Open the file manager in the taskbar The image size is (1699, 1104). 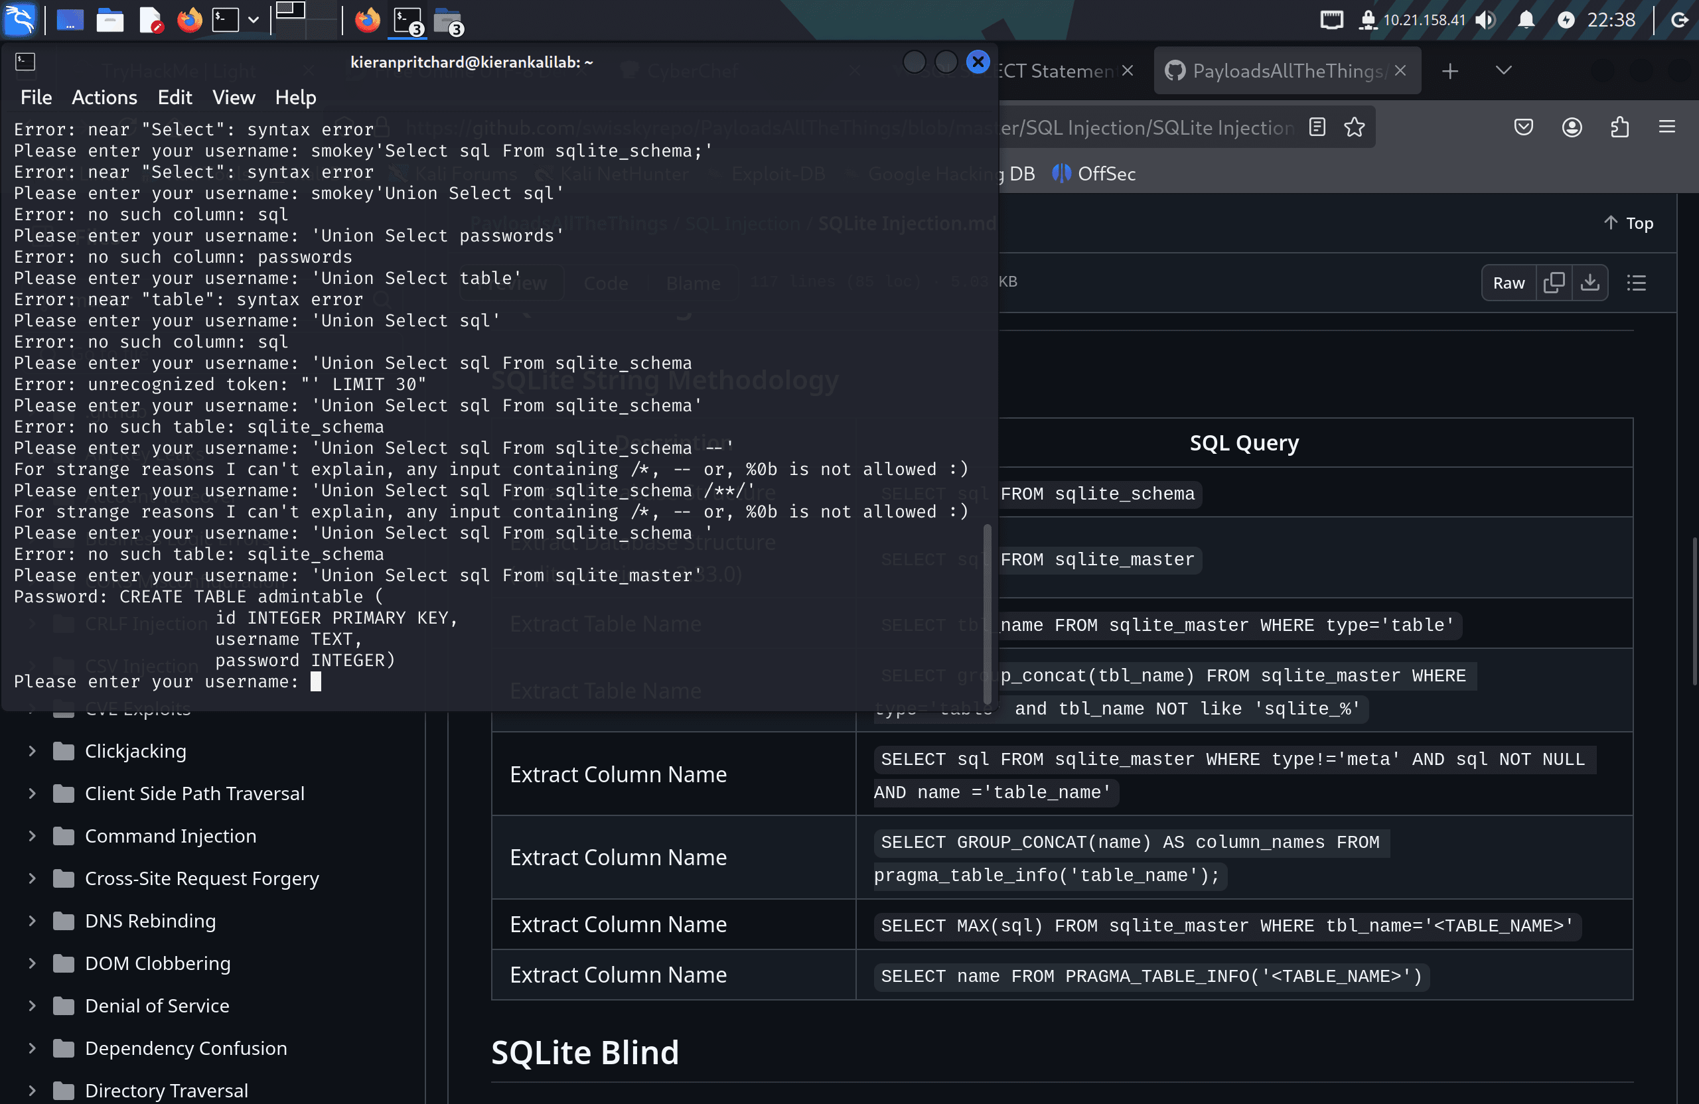110,20
